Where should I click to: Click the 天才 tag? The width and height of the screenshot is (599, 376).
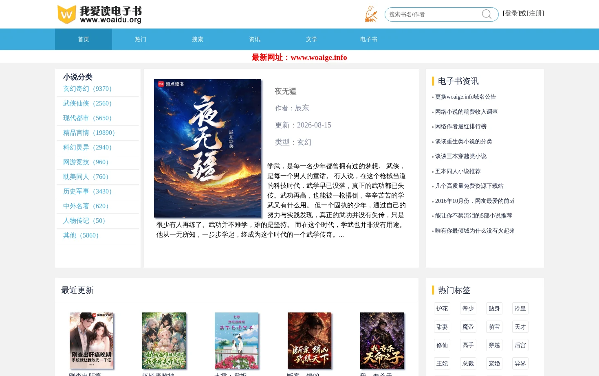click(520, 327)
